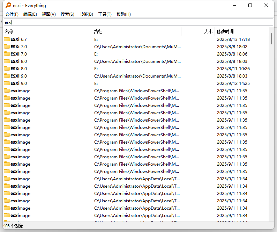
Task: Open the 编辑(E) menu
Action: [30, 14]
